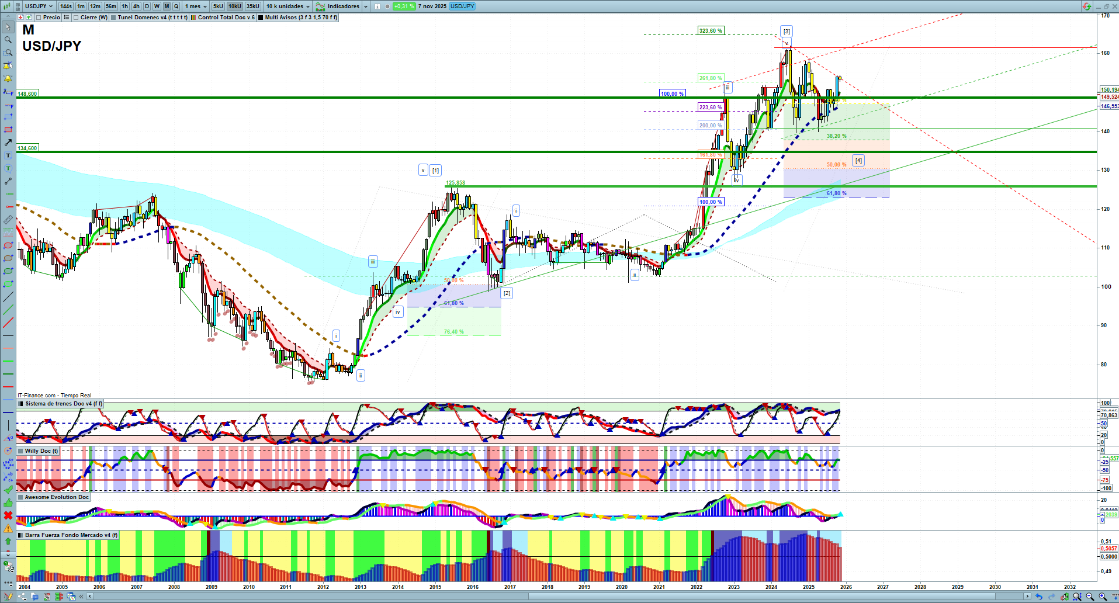Select the M monthly timeframe button

(167, 6)
